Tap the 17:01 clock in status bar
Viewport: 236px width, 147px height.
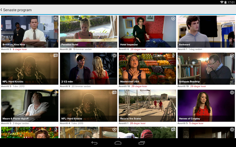coord(231,2)
